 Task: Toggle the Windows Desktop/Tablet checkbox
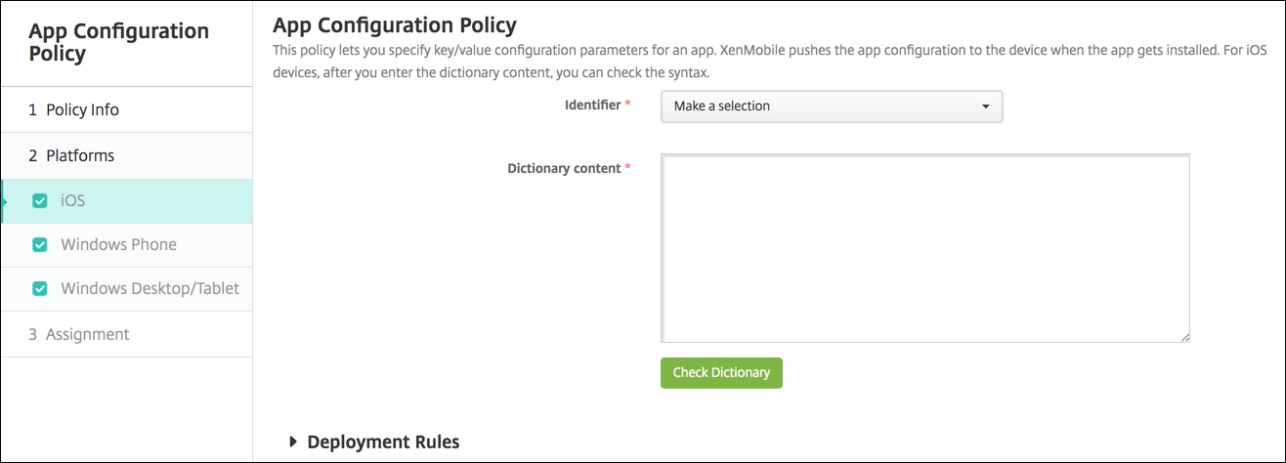click(40, 289)
